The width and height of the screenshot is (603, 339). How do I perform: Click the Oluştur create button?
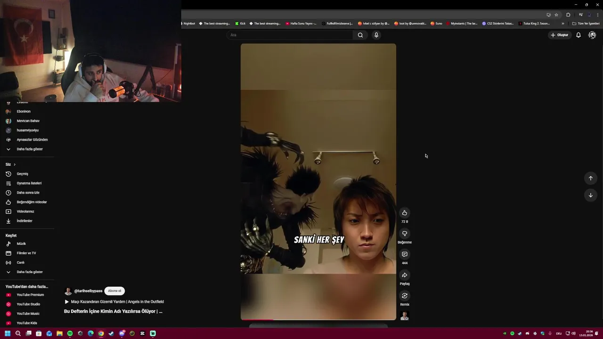coord(560,35)
